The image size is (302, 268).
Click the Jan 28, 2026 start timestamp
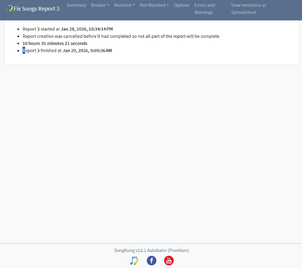coord(87,29)
